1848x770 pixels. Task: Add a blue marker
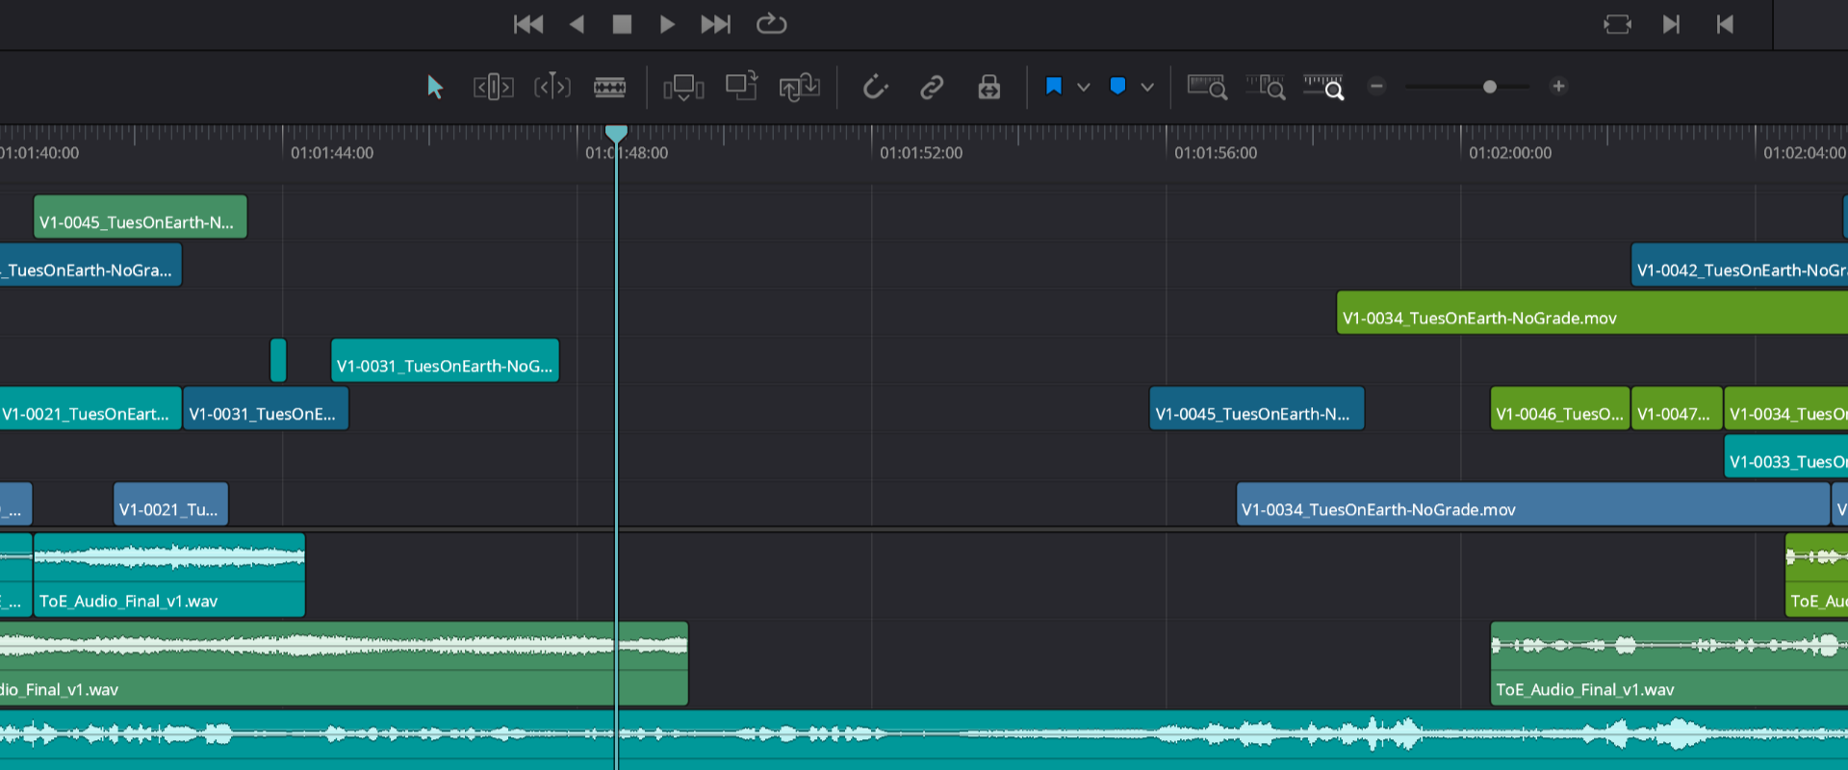tap(1117, 87)
